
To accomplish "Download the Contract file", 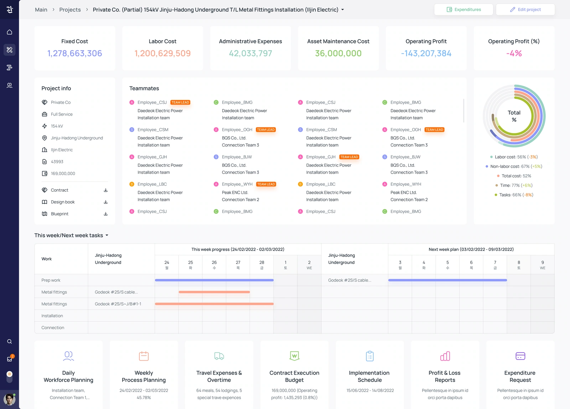I will [106, 190].
